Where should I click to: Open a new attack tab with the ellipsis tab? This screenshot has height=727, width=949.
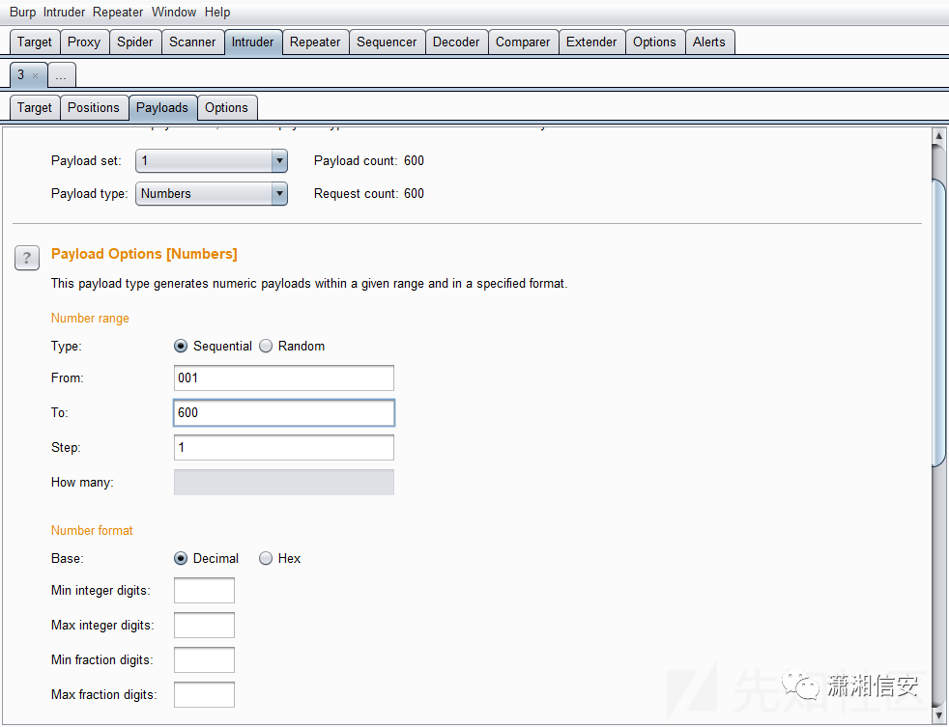point(61,75)
